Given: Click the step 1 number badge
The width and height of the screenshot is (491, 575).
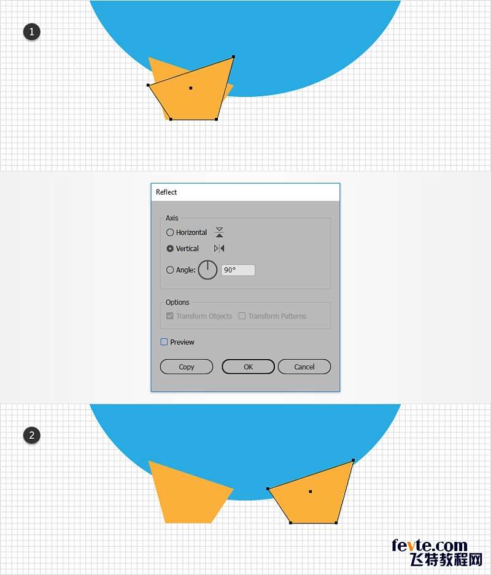Looking at the screenshot, I should (31, 31).
